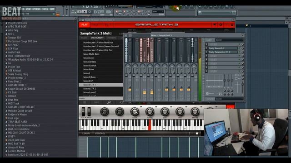291x163 pixels.
Task: Turn SampleTank Touch knob
Action: (135, 112)
